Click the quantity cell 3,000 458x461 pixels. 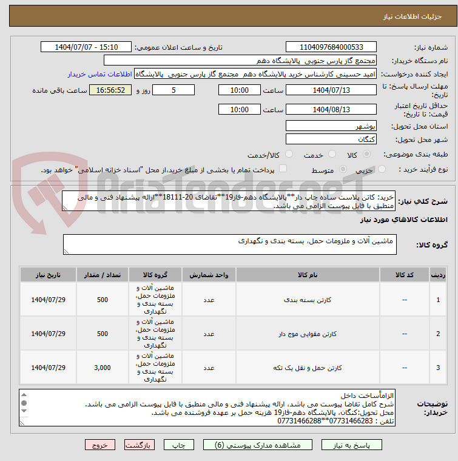103,368
